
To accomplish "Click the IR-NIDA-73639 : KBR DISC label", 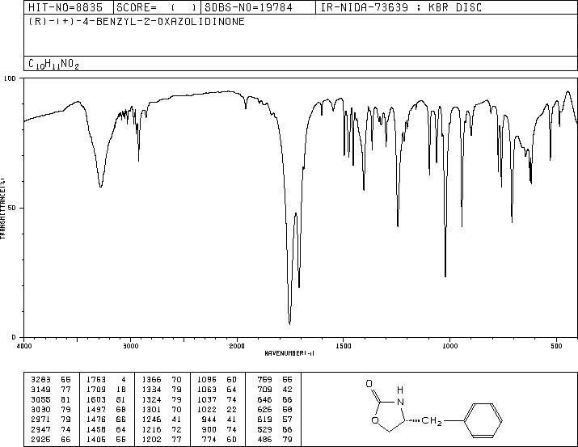I will (x=401, y=7).
